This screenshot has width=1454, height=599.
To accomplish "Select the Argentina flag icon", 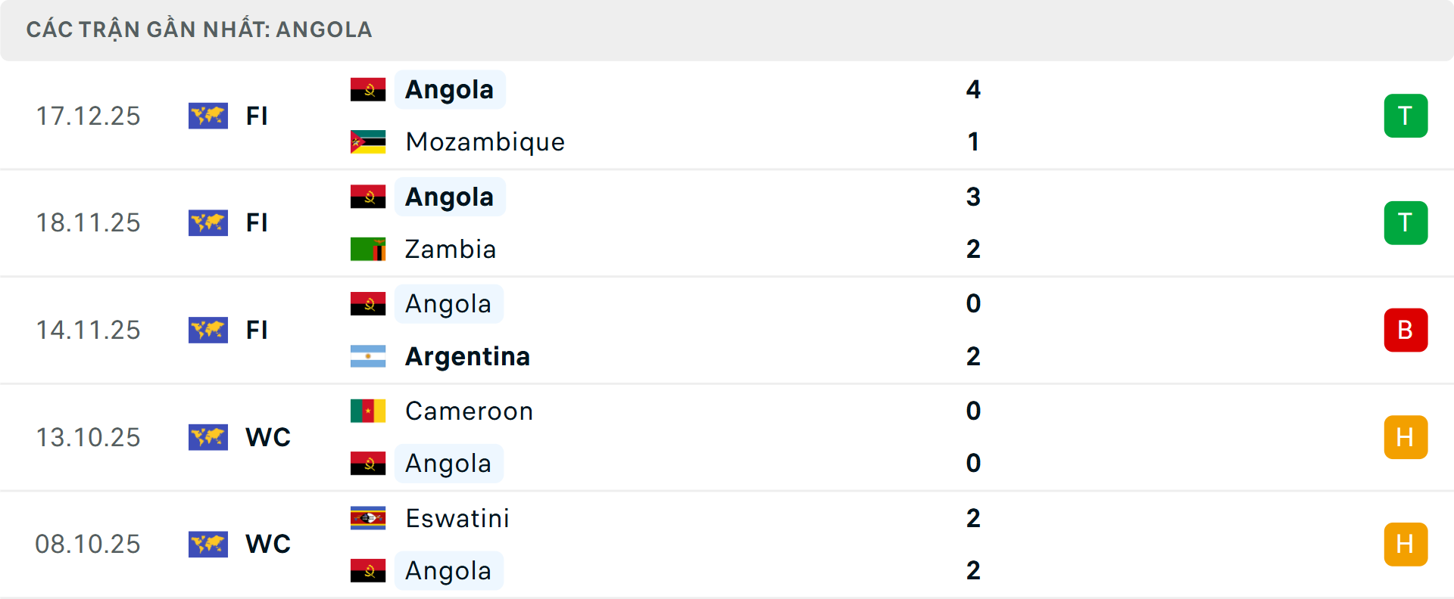I will click(x=368, y=356).
